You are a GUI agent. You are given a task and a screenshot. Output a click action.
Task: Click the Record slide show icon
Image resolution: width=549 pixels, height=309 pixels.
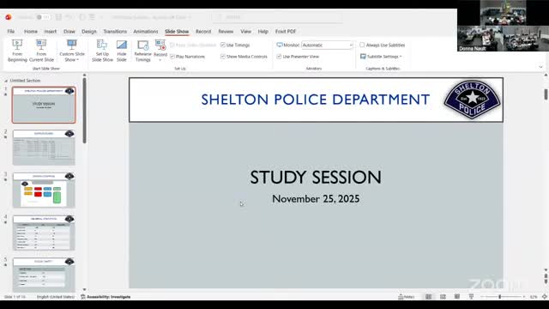(160, 45)
